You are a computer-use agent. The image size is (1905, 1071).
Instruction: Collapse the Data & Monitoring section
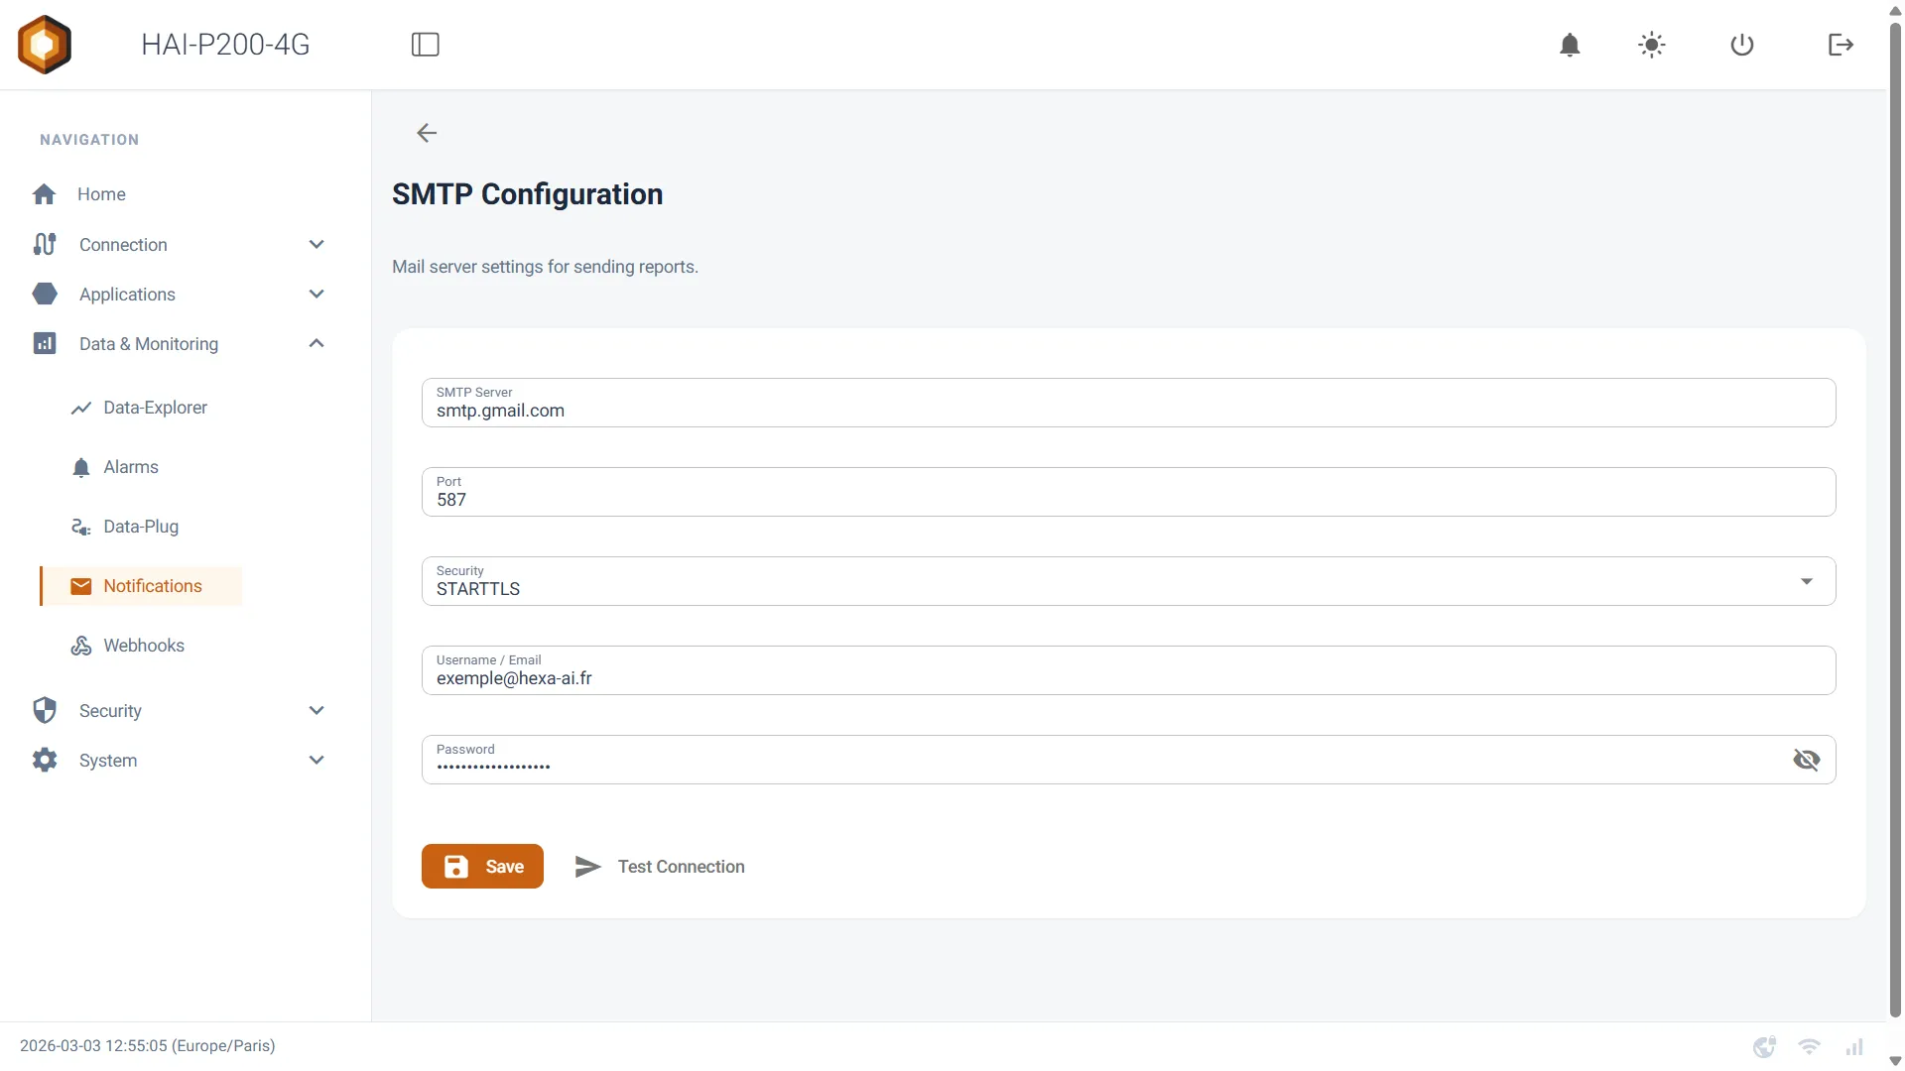point(317,344)
